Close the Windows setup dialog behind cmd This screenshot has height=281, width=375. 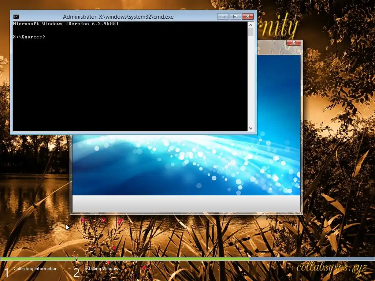tap(294, 42)
